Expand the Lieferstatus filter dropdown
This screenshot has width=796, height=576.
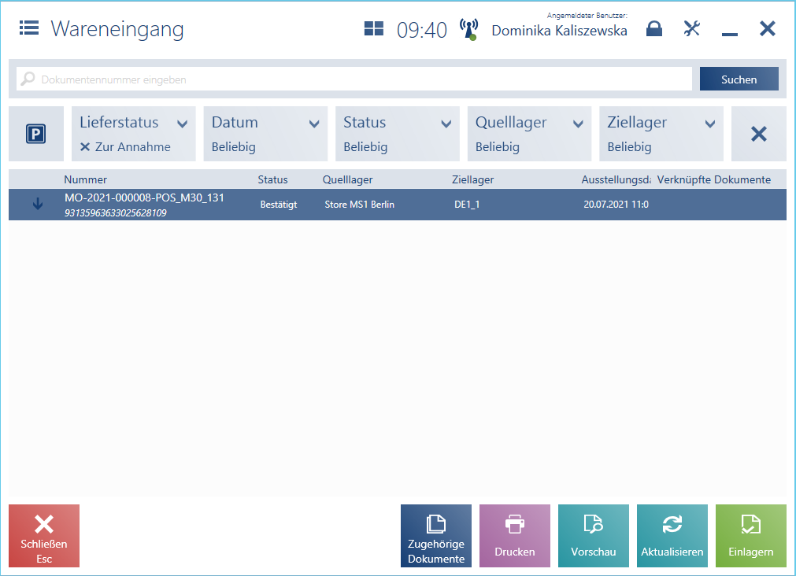[x=182, y=124]
